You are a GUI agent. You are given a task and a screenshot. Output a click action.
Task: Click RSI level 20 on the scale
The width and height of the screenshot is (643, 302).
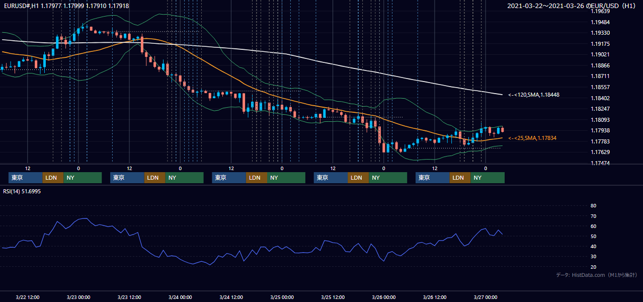tap(593, 267)
